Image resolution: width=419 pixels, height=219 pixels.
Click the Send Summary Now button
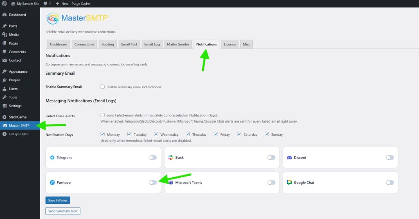[63, 211]
